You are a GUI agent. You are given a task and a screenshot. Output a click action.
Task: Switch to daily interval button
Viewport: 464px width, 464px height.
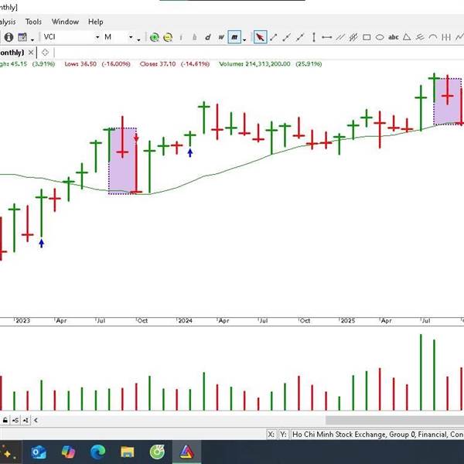tap(208, 37)
